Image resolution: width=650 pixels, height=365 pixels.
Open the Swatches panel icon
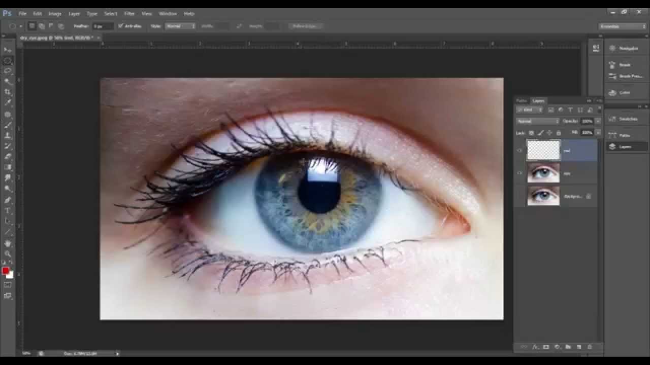pyautogui.click(x=612, y=119)
